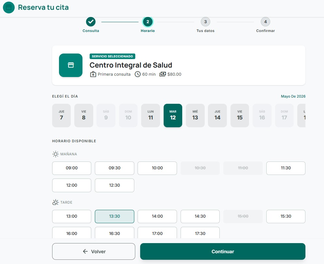
Task: Click the Servicio Seleccionado badge
Action: [112, 56]
